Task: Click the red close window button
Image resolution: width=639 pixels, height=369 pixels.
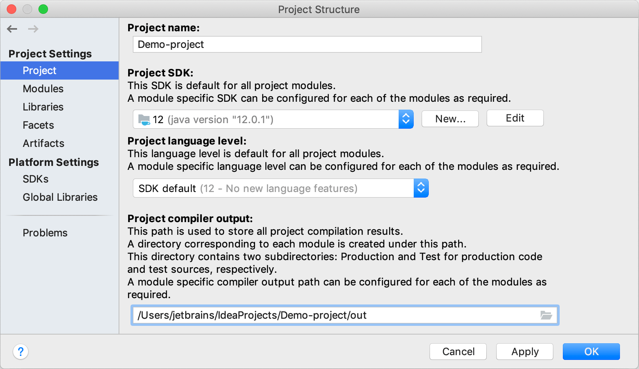Action: [12, 9]
